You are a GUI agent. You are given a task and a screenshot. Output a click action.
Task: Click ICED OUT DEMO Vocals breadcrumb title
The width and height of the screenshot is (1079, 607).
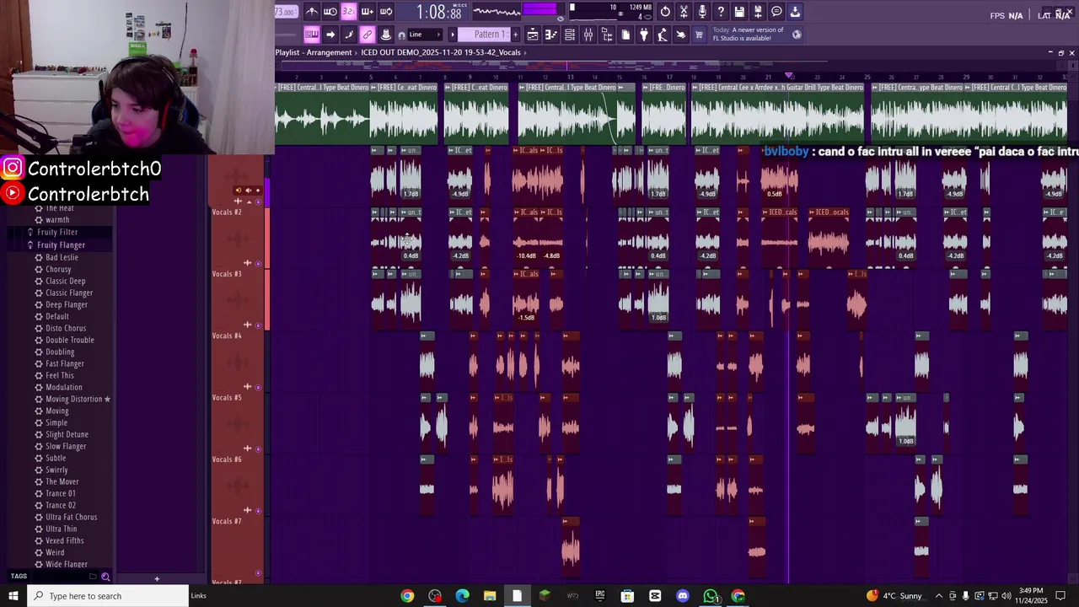441,52
